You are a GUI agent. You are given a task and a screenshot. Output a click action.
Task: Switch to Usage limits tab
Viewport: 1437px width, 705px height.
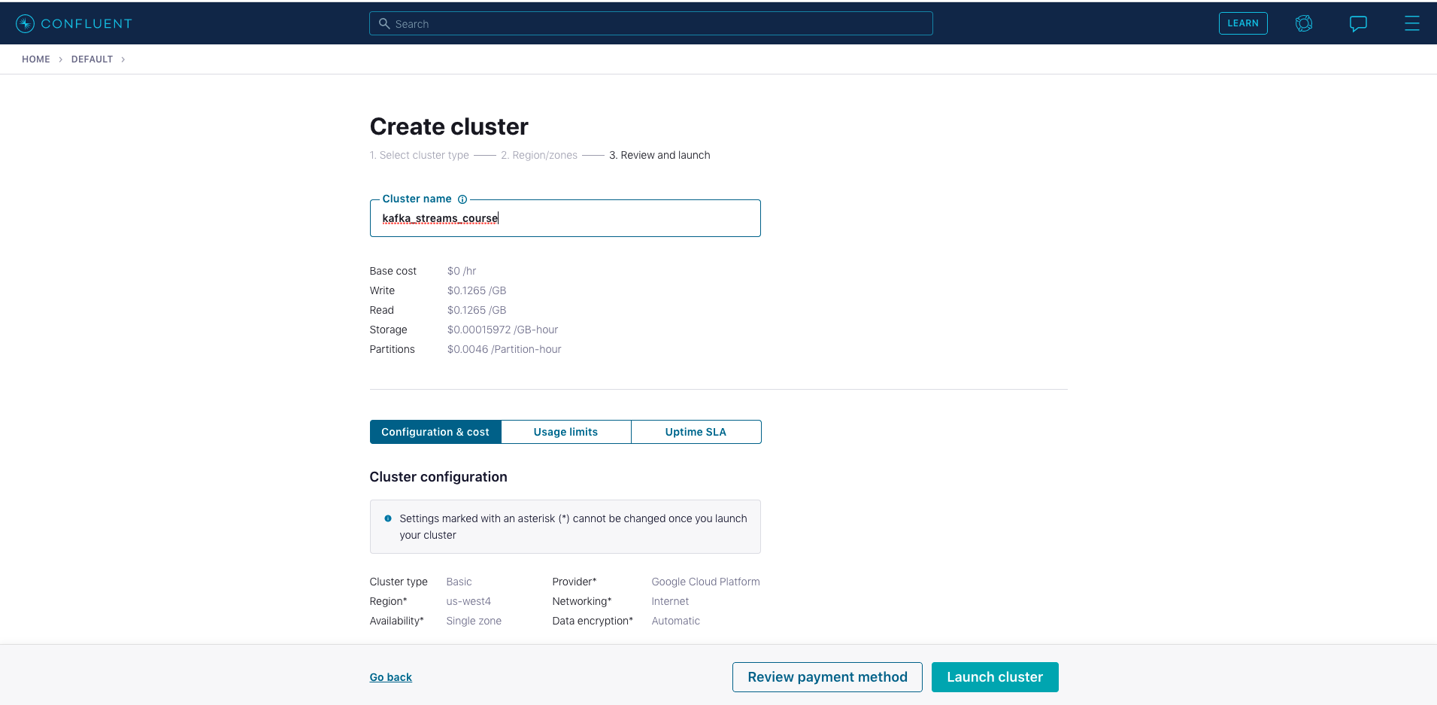coord(565,432)
